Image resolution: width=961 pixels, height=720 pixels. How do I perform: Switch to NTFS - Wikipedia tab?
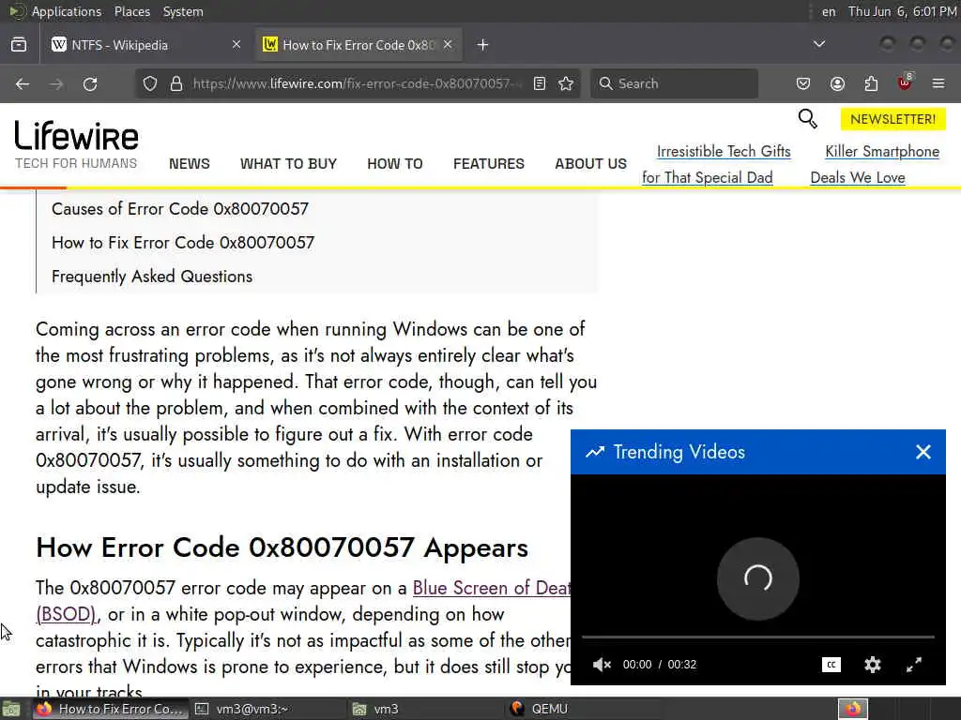click(146, 45)
